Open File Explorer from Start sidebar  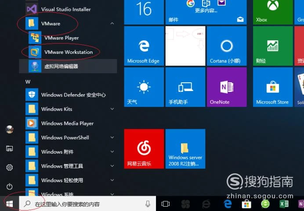[x=10, y=148]
